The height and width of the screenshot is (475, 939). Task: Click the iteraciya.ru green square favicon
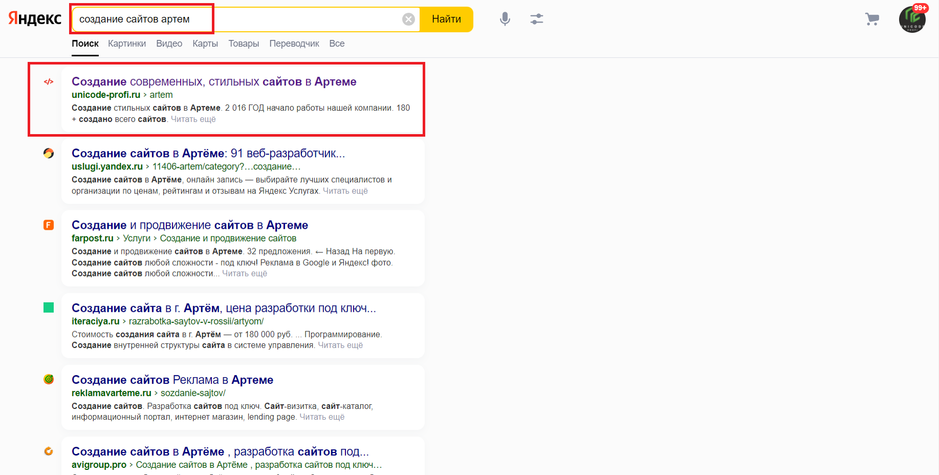pyautogui.click(x=49, y=308)
